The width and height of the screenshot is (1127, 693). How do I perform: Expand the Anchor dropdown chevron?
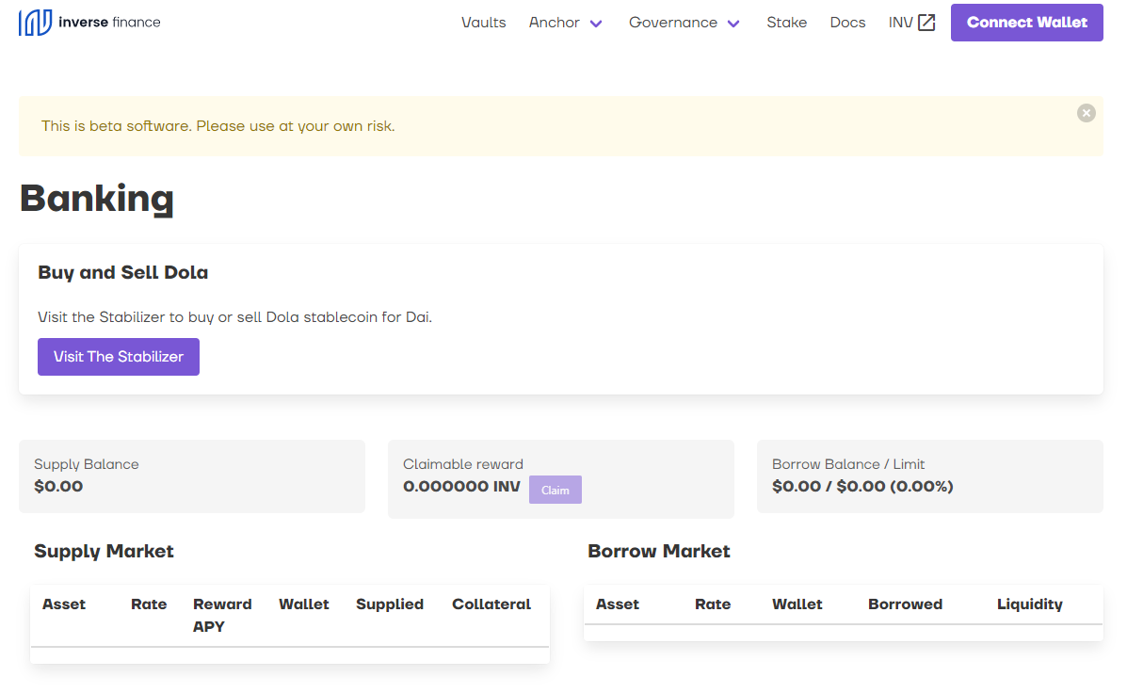click(596, 24)
